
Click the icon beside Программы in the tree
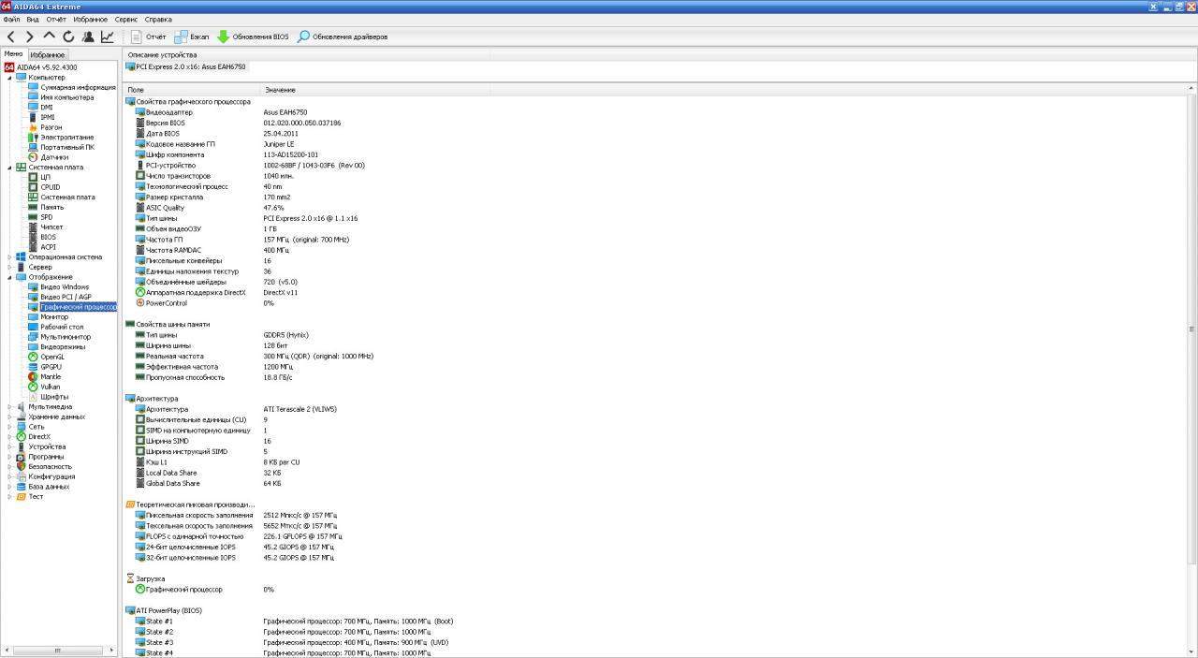(22, 457)
